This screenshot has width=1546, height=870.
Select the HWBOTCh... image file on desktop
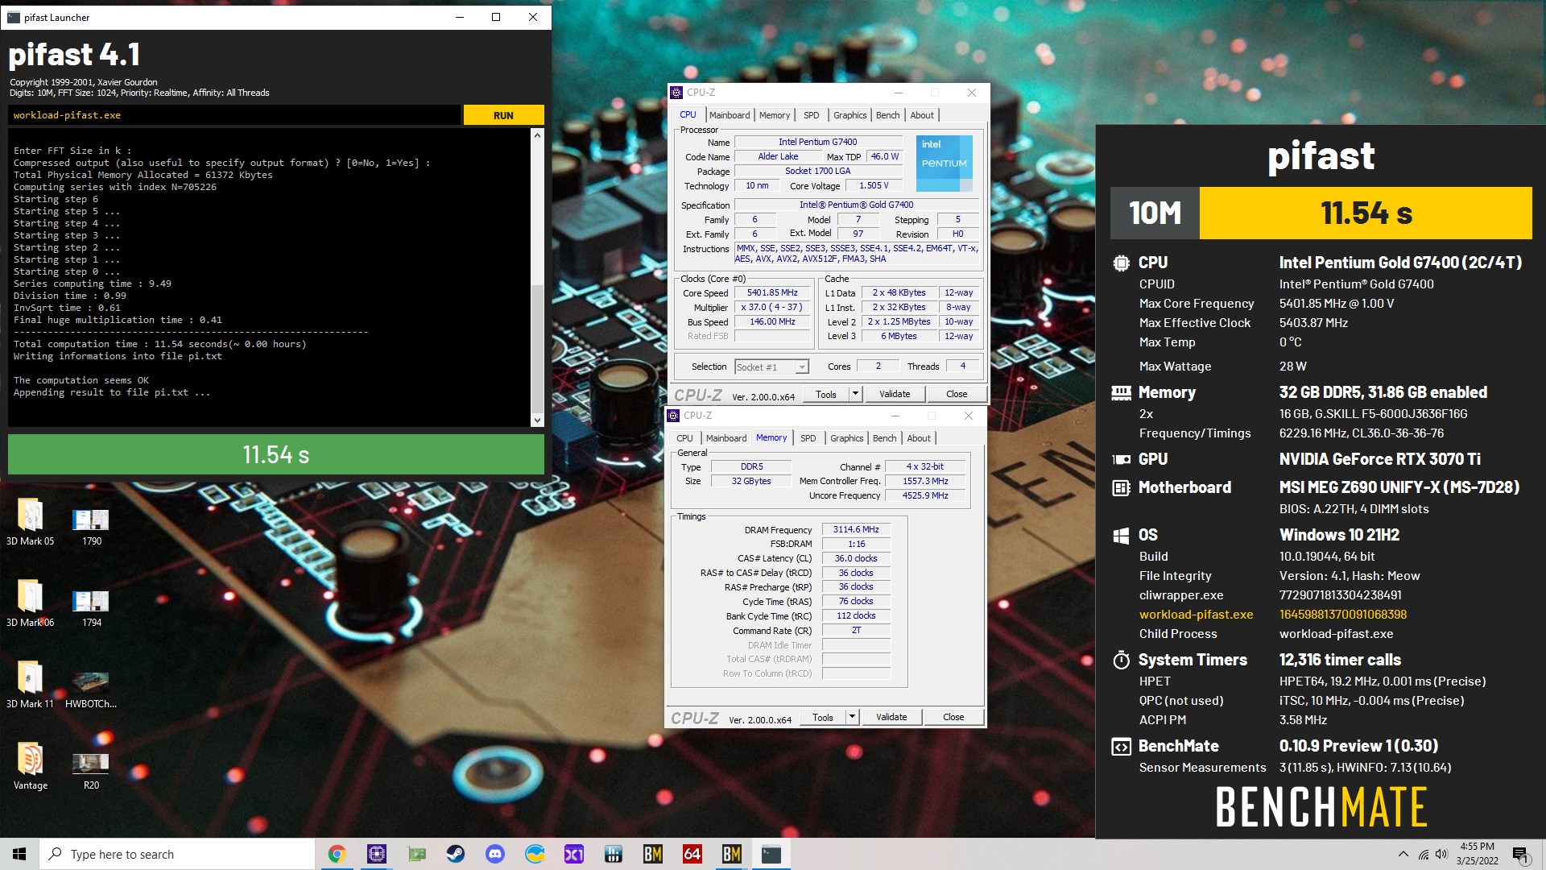91,690
